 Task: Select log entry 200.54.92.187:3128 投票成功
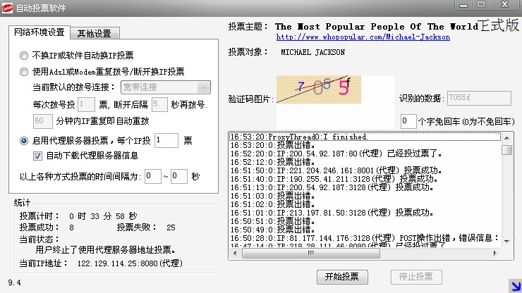pyautogui.click(x=365, y=187)
